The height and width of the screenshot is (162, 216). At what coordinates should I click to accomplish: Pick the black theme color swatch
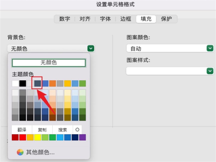[x=23, y=84]
